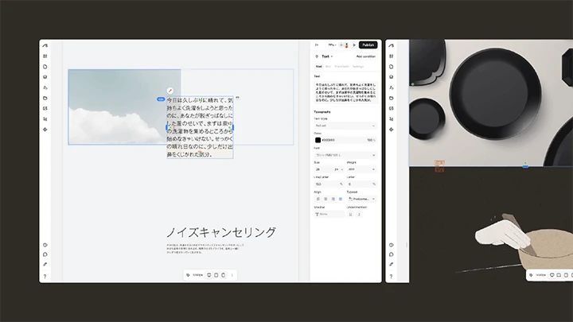Open the size unit px dropdown
This screenshot has height=322, width=573.
[x=339, y=169]
